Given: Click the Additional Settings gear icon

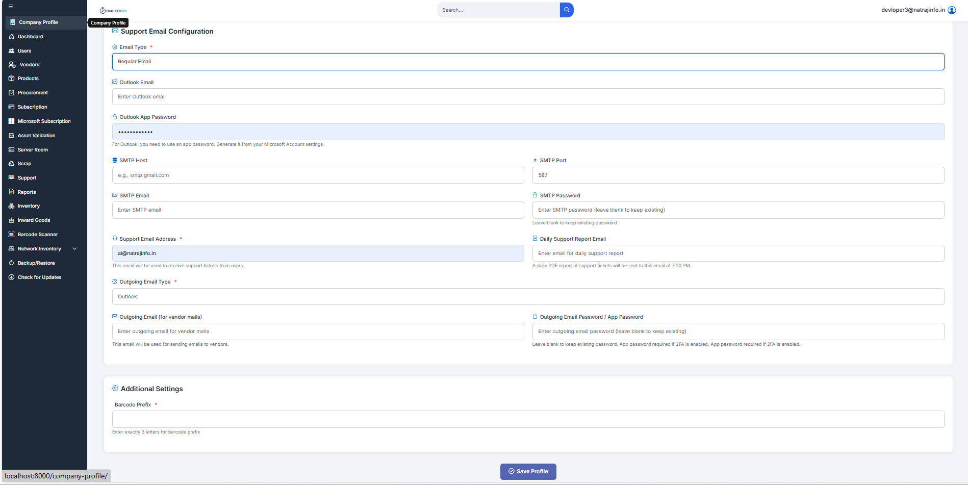Looking at the screenshot, I should pyautogui.click(x=115, y=388).
